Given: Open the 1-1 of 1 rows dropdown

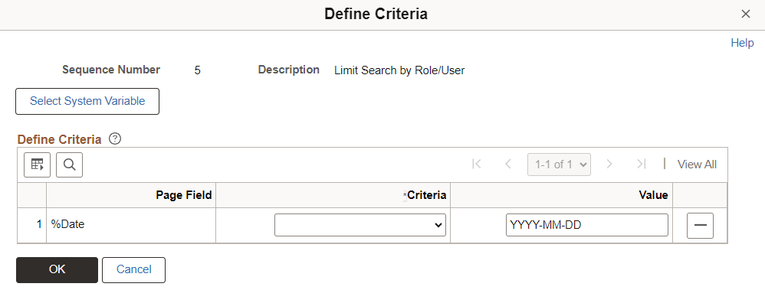Looking at the screenshot, I should 559,165.
